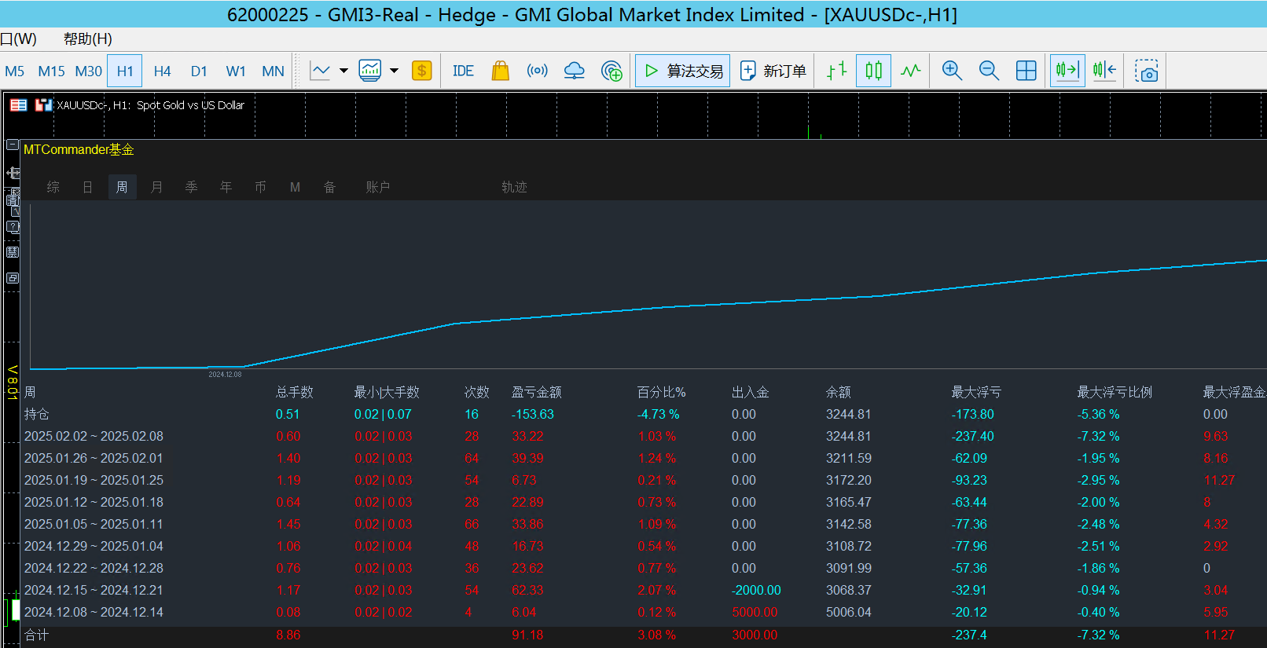Click the red-blue depth icon before XAUUSDc
Screen dimensions: 1267x648
[x=43, y=105]
